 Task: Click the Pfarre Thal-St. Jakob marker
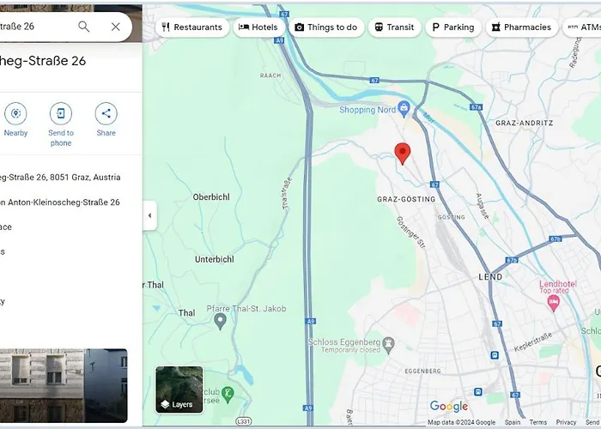click(220, 321)
